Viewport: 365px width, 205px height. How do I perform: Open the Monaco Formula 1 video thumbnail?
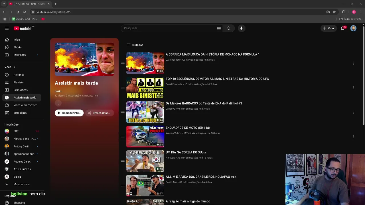145,63
